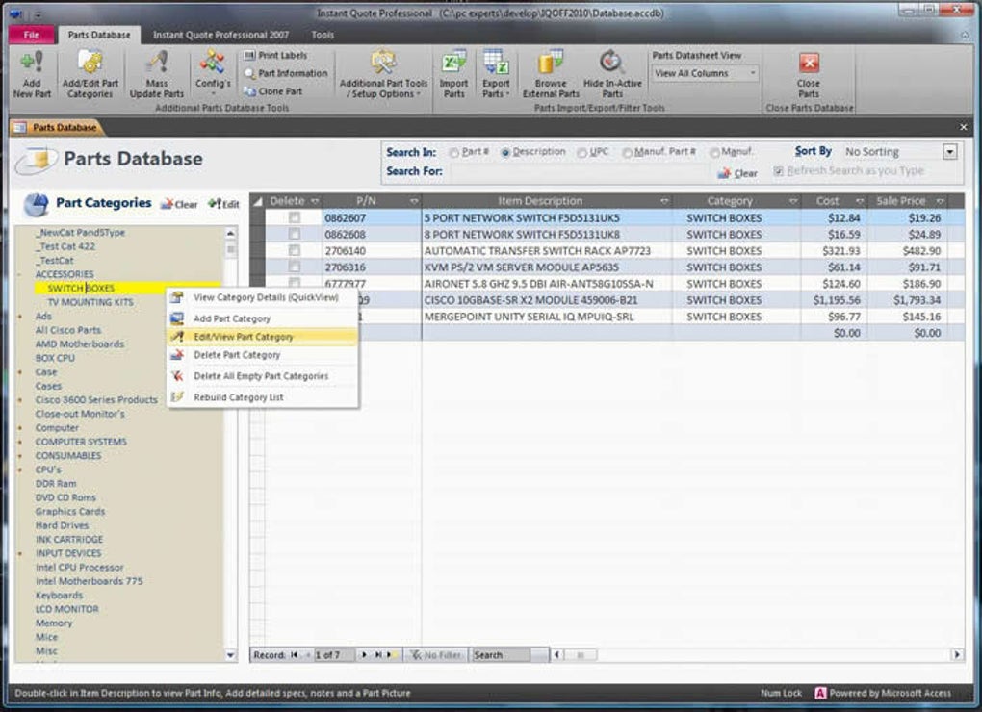The width and height of the screenshot is (982, 712).
Task: Click Hide In-Active Parts
Action: pyautogui.click(x=612, y=74)
